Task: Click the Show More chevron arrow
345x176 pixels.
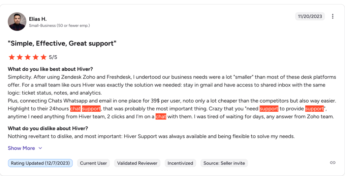Action: click(x=40, y=148)
